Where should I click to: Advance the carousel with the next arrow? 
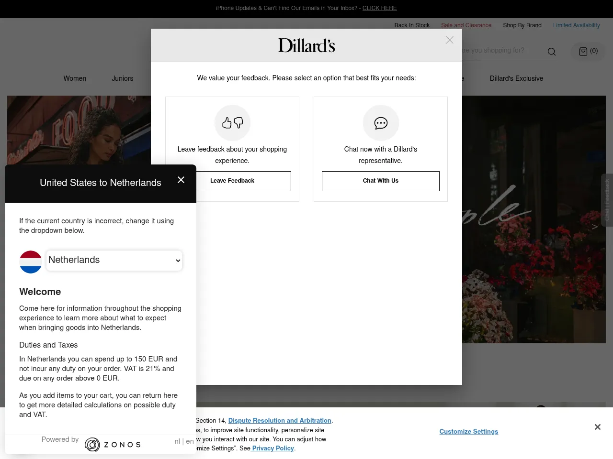pos(594,226)
